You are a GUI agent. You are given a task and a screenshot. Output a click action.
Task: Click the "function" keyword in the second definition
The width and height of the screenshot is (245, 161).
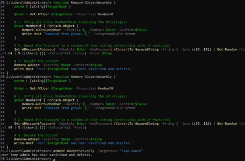[x=61, y=77]
